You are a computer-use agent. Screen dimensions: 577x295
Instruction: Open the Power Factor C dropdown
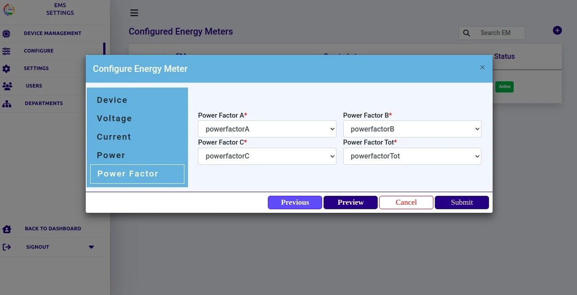point(267,156)
